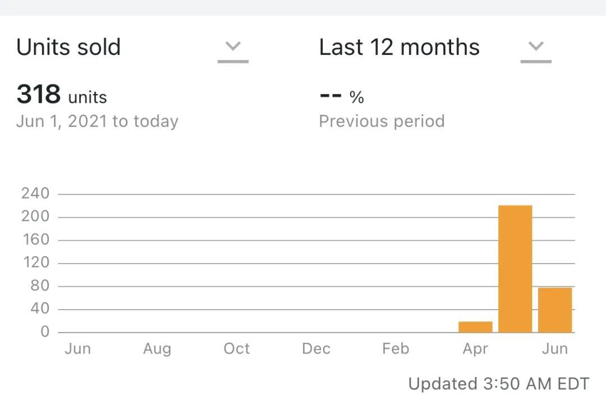The height and width of the screenshot is (404, 606).
Task: Open the Units sold metric dropdown
Action: (132, 48)
